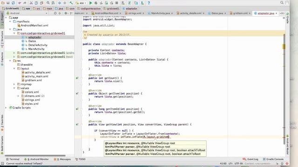
Task: Switch to activity_detalle.xml tab
Action: point(190,13)
